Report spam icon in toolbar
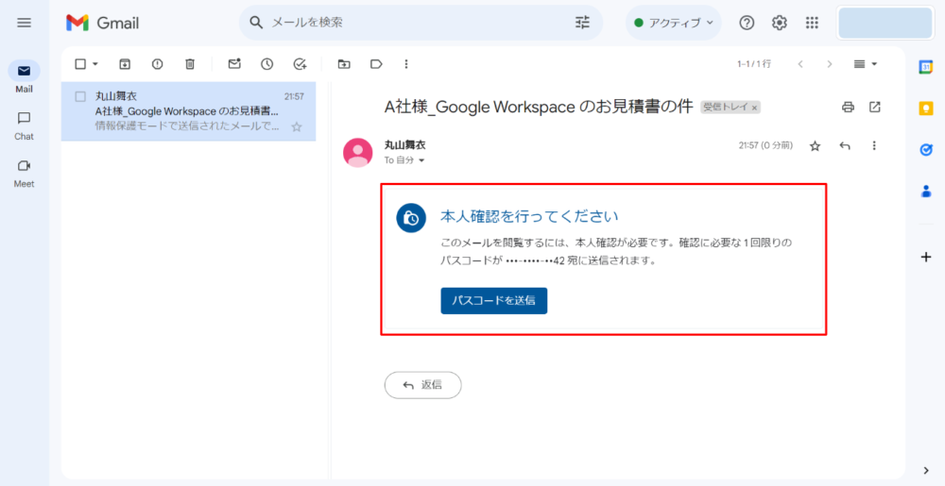 pyautogui.click(x=157, y=64)
